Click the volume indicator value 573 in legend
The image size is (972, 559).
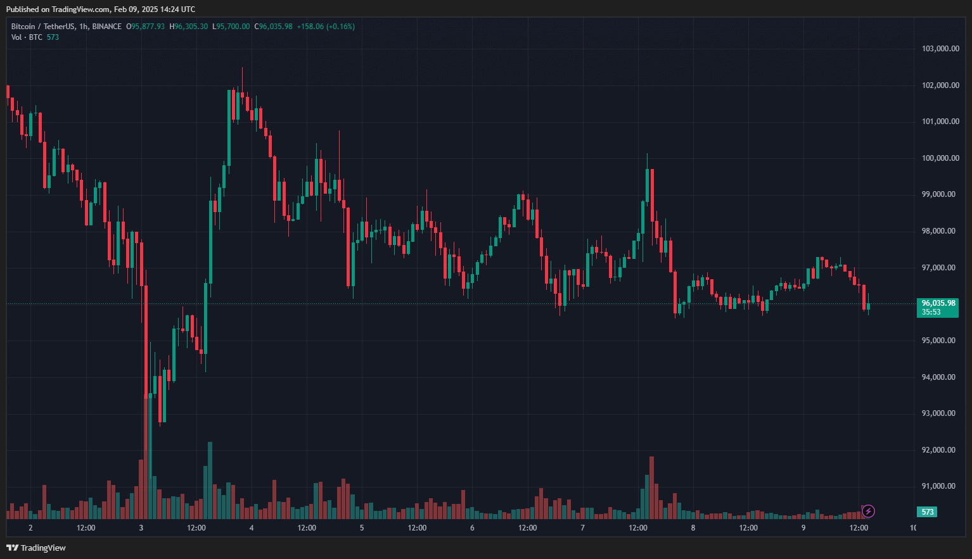point(53,37)
